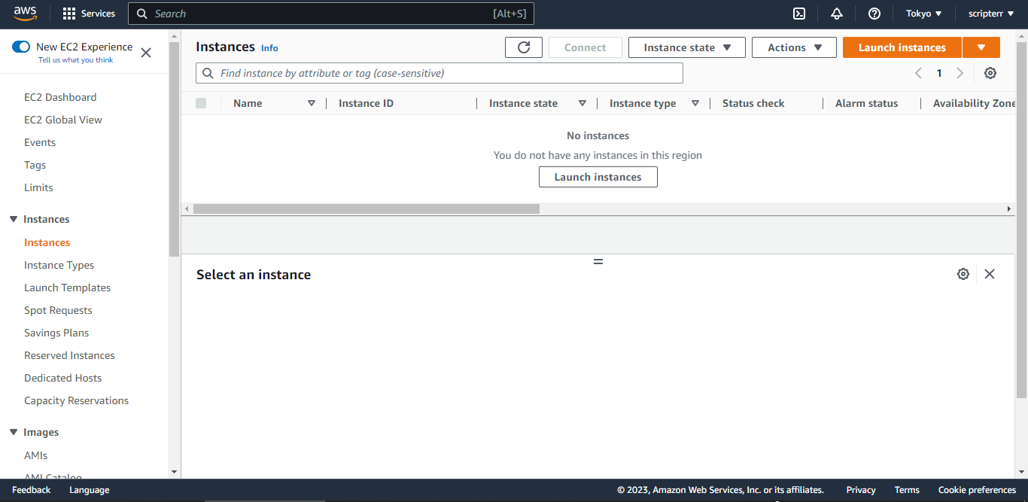Open the Language selector in footer
1028x502 pixels.
pyautogui.click(x=90, y=490)
